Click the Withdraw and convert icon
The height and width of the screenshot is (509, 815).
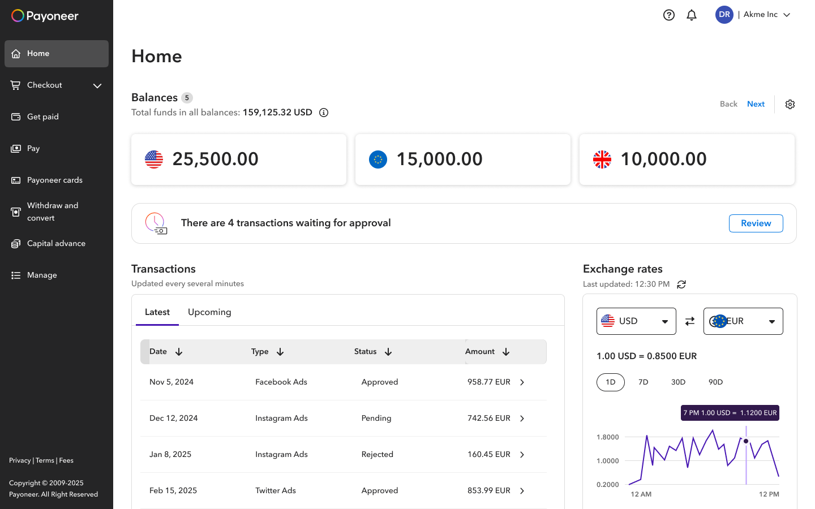[x=16, y=212]
